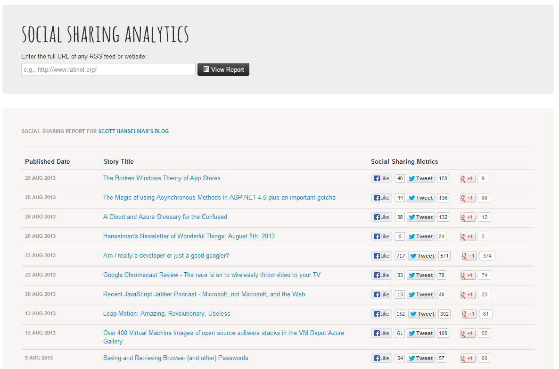559x369 pixels.
Task: Tweet the 400 Virtual Machine Images story
Action: [x=421, y=333]
